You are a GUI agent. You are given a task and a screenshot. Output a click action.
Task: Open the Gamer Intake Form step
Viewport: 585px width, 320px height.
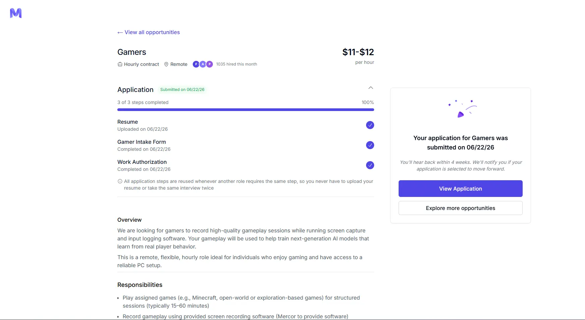point(246,145)
